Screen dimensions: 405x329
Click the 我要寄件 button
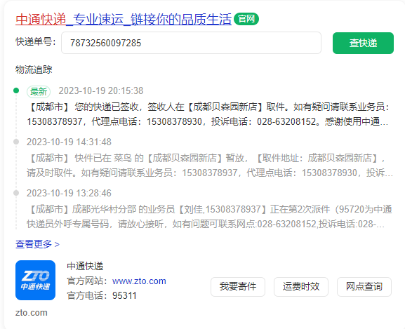coord(238,287)
